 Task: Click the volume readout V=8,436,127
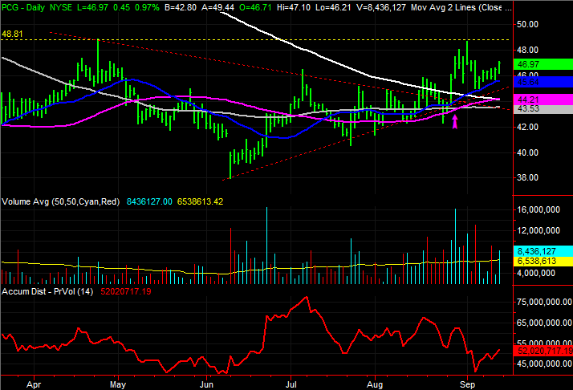[380, 7]
